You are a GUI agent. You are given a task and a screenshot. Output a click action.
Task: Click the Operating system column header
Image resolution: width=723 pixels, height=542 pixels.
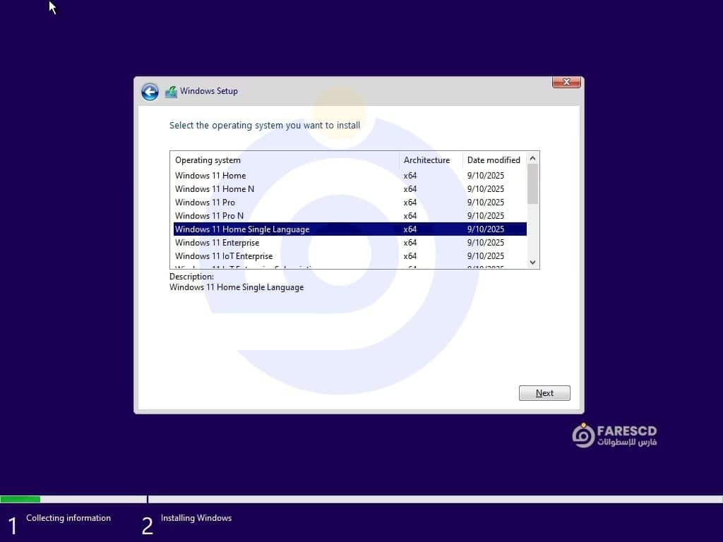pyautogui.click(x=208, y=160)
